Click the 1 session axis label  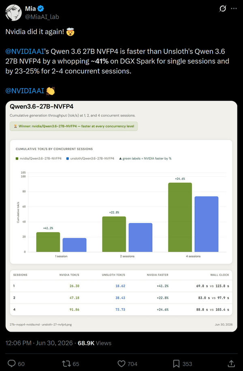(x=61, y=256)
